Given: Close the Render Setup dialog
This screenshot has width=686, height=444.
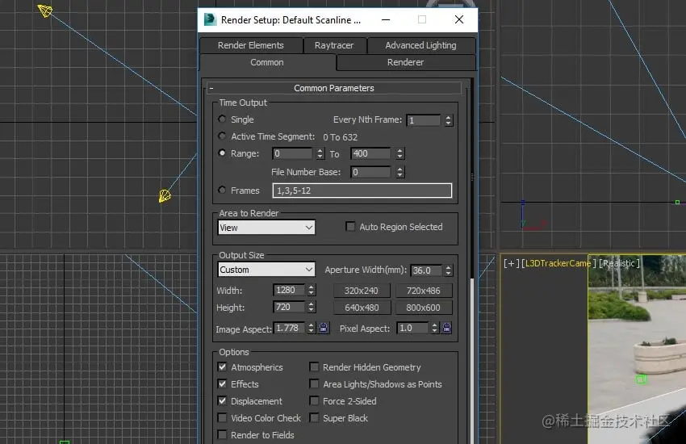Looking at the screenshot, I should tap(459, 19).
